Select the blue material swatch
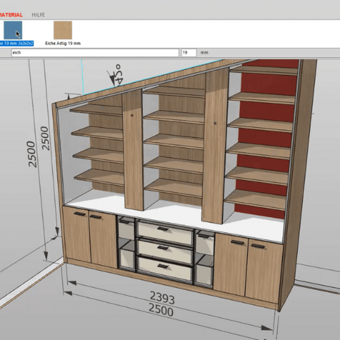The height and width of the screenshot is (340, 340). pyautogui.click(x=13, y=30)
